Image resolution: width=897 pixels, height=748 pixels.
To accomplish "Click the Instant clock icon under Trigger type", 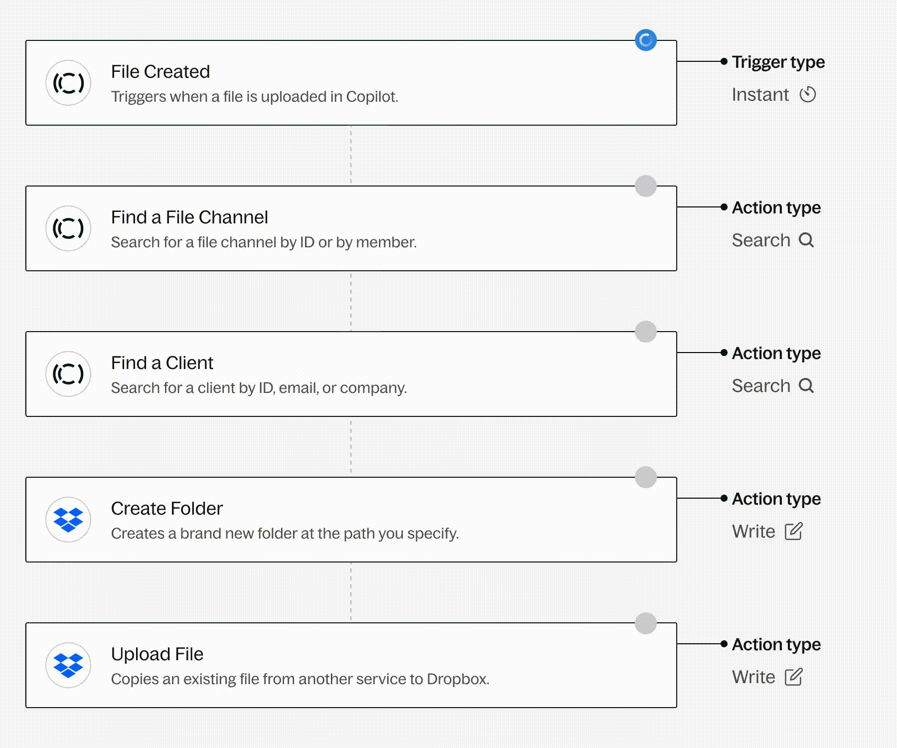I will (x=808, y=94).
